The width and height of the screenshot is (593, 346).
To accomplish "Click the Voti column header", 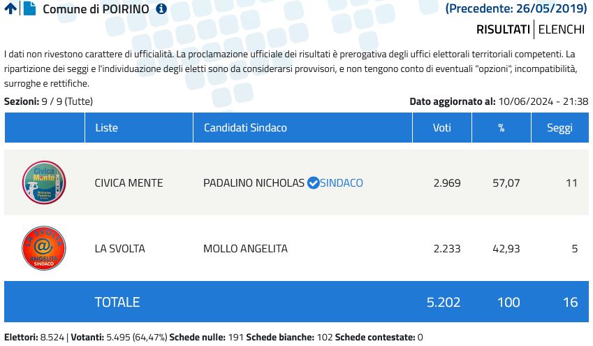I will click(x=442, y=128).
